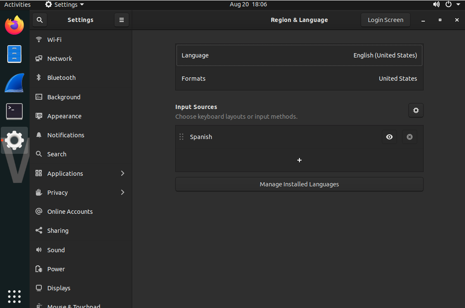465x308 pixels.
Task: Click the Sharing sidebar icon
Action: (x=38, y=230)
